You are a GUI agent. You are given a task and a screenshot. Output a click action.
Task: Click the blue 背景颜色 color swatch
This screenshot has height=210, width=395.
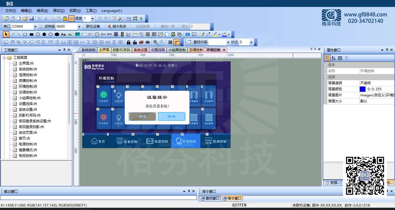tap(363, 89)
